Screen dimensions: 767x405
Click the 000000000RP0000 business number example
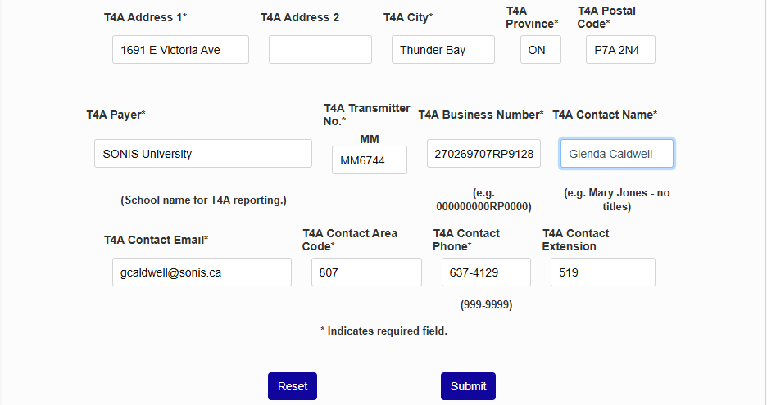click(x=483, y=206)
